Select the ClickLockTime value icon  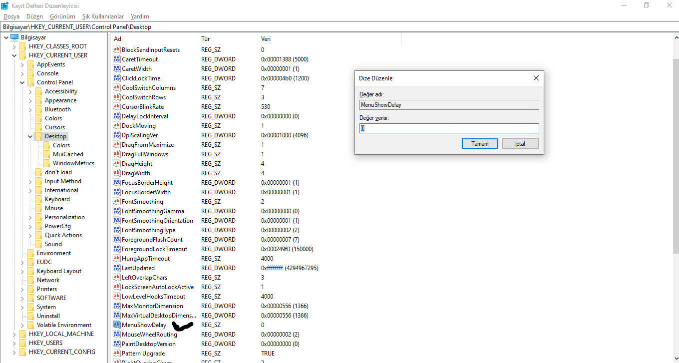[117, 78]
